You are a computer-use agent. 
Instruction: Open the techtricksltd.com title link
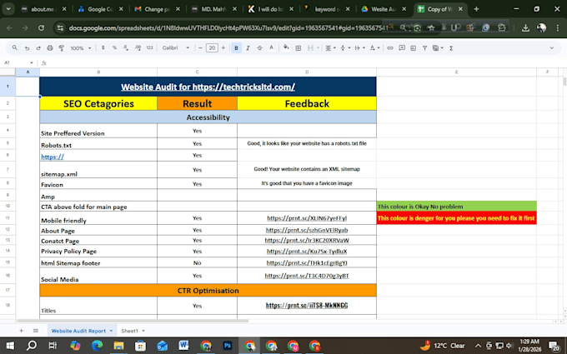pos(208,87)
